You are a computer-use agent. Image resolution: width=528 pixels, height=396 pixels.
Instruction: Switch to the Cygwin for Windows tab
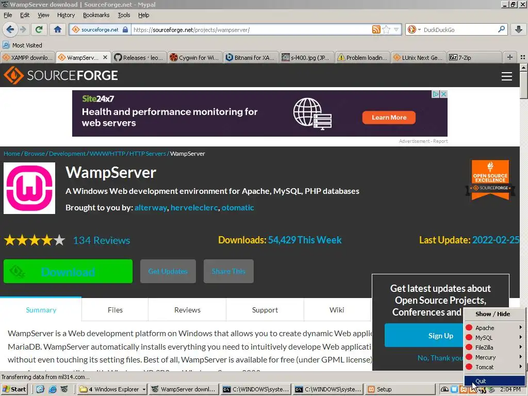point(194,58)
